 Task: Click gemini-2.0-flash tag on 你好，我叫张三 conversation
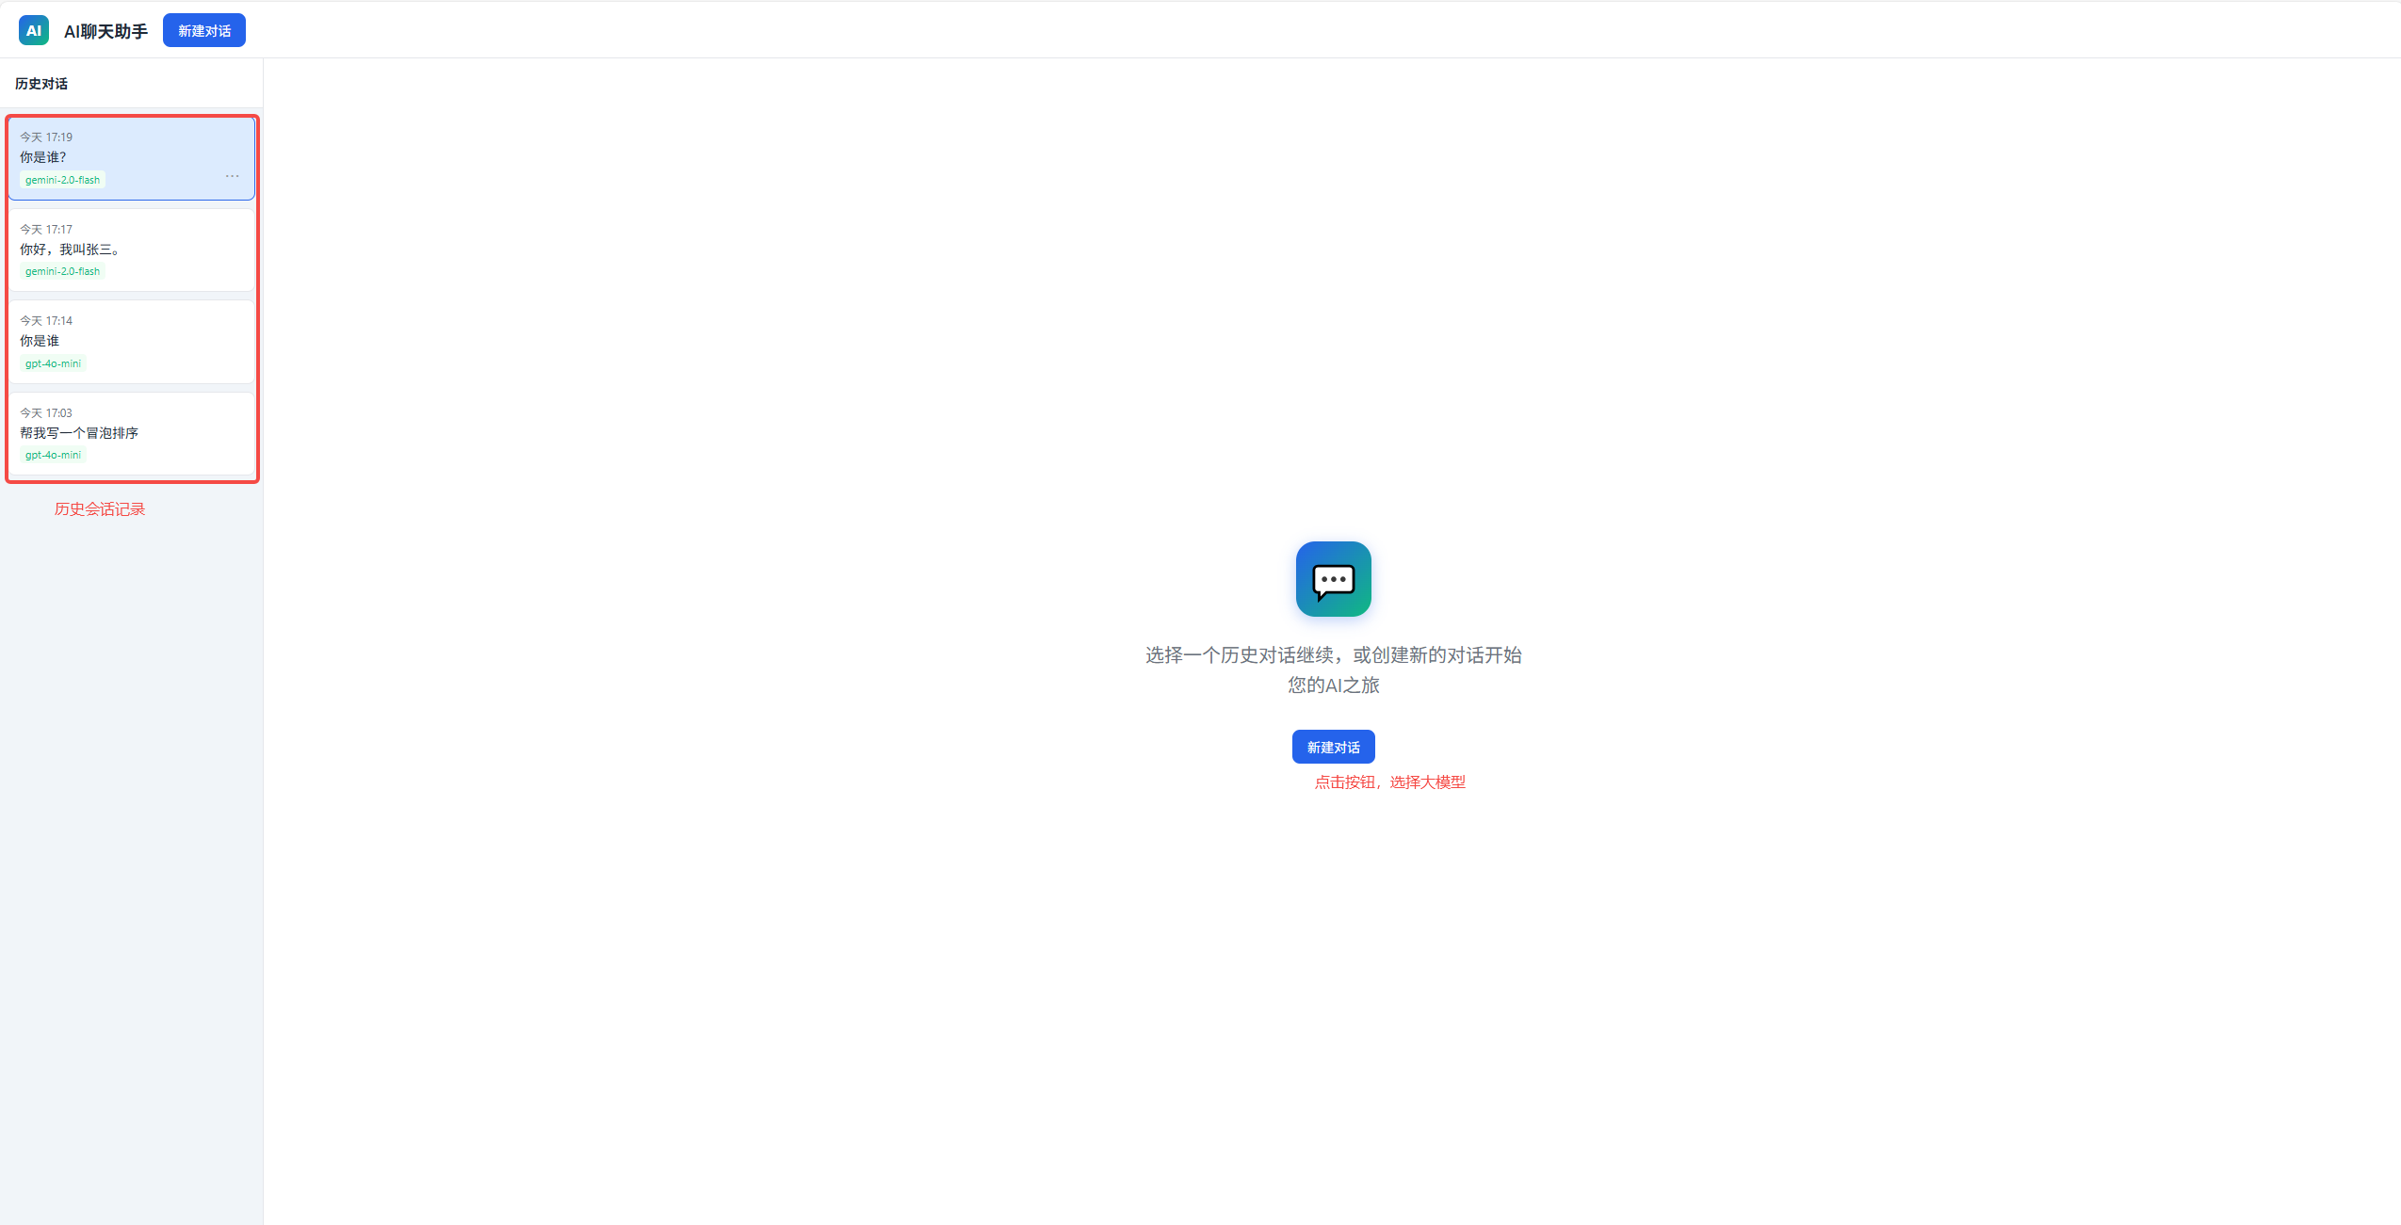[62, 270]
